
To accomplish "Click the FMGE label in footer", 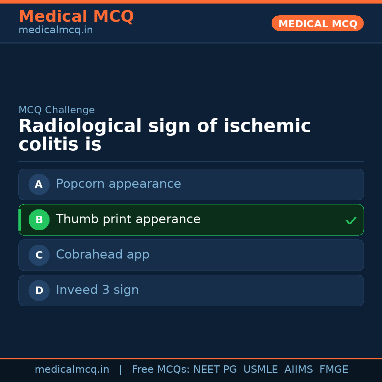I will point(334,369).
